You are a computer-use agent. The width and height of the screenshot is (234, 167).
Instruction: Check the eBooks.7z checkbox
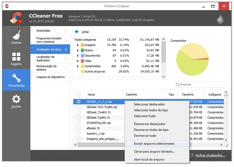[79, 128]
